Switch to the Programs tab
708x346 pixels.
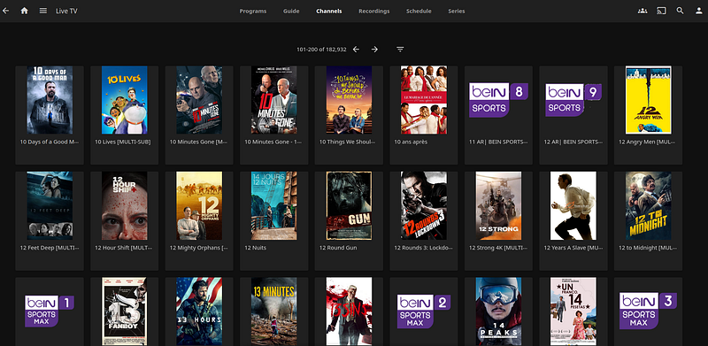[253, 12]
